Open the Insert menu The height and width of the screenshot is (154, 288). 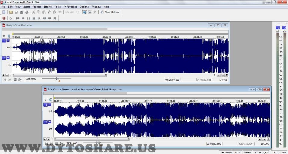pos(27,7)
